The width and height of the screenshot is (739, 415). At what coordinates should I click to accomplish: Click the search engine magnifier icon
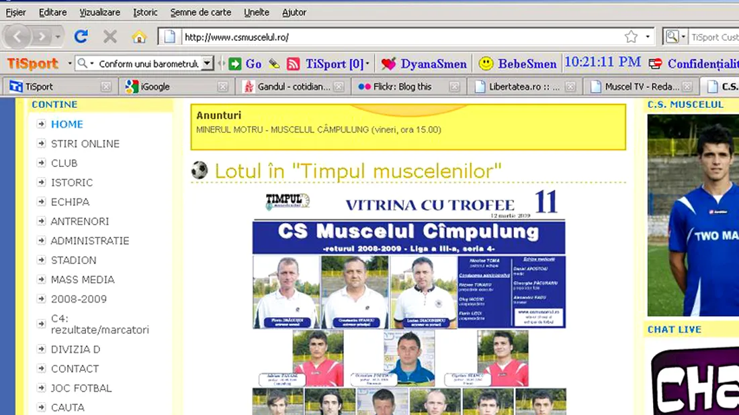coord(672,37)
